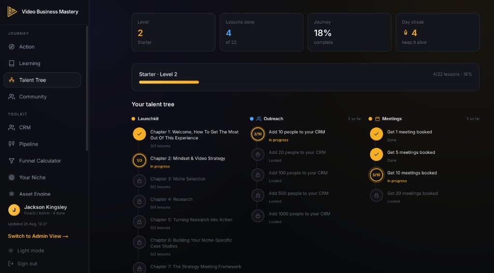Click the 'Your talent tree' heading
This screenshot has height=273, width=494.
pyautogui.click(x=153, y=104)
